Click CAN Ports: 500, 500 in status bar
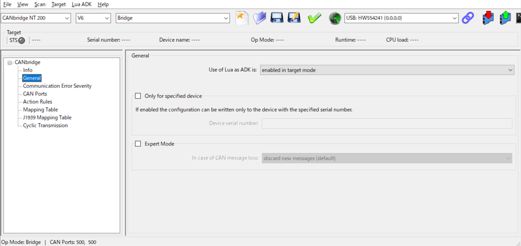Viewport: 521px width, 246px height. coord(73,242)
